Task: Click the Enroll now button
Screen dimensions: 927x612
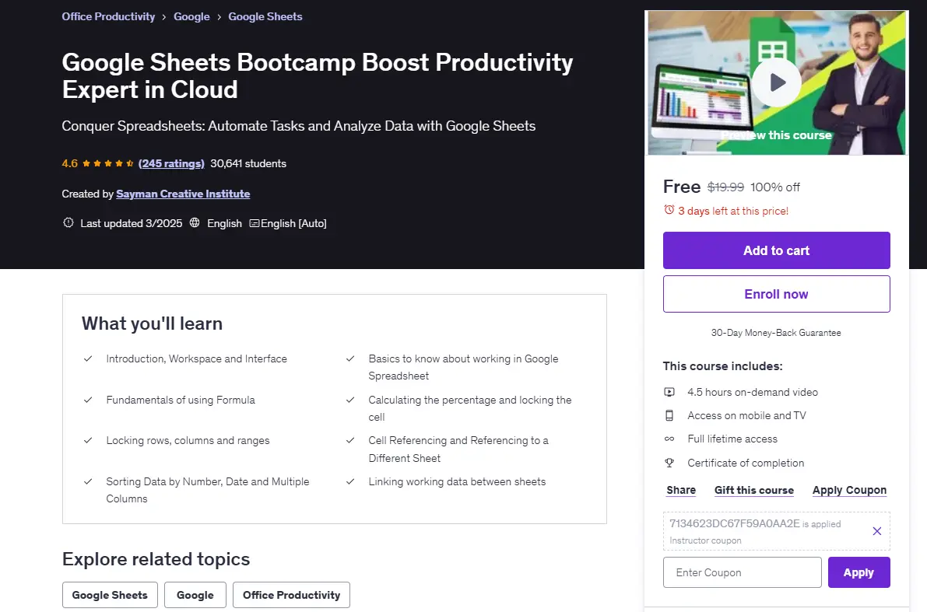Action: point(776,294)
